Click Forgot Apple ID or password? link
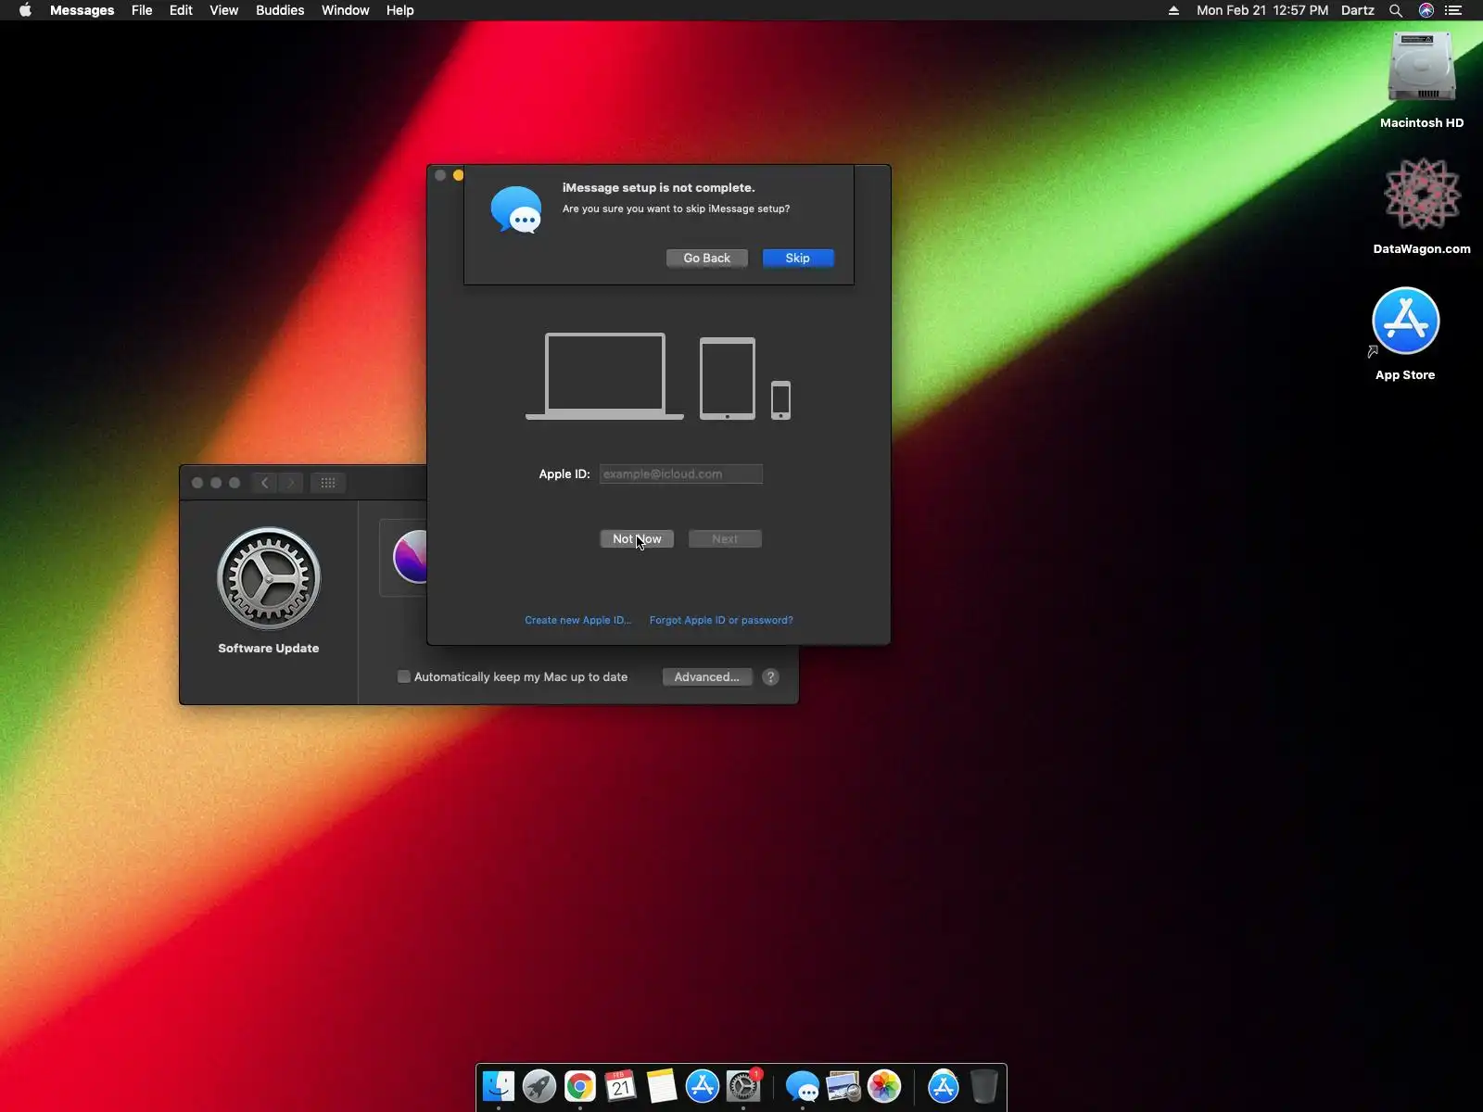 [721, 621]
